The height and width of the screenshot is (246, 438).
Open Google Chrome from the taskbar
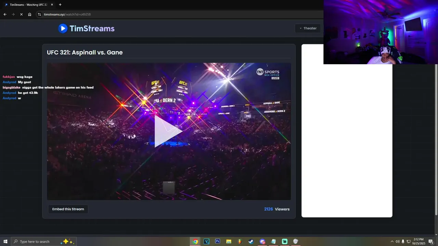[195, 242]
